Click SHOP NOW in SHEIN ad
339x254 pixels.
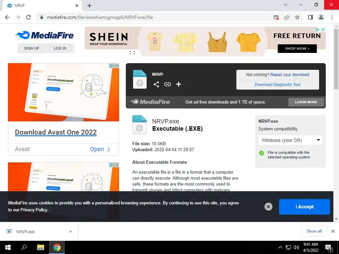pos(297,49)
